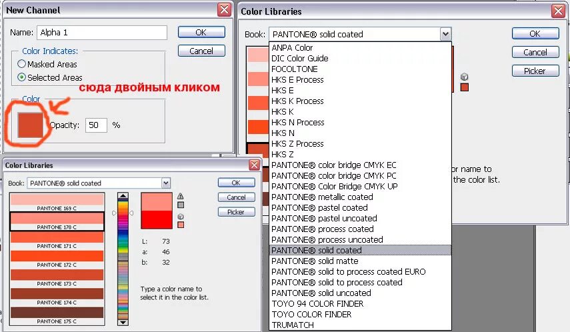Click the web-safe cube icon in the small Color Libraries dialog

coord(181,217)
